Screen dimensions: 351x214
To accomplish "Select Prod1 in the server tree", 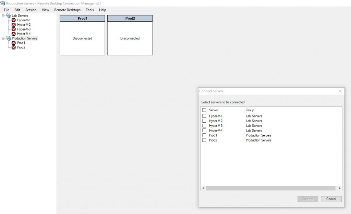I will click(x=21, y=43).
